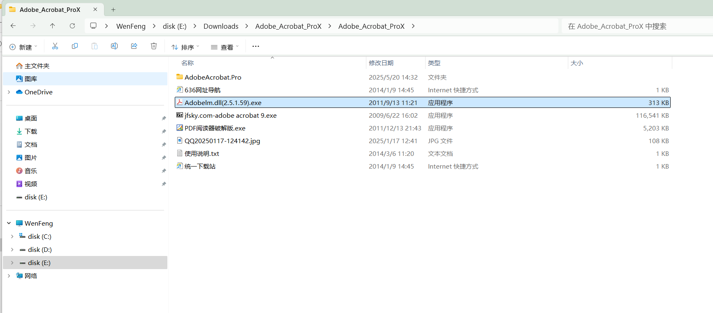713x313 pixels.
Task: Open 图库 gallery in the sidebar
Action: [85, 79]
